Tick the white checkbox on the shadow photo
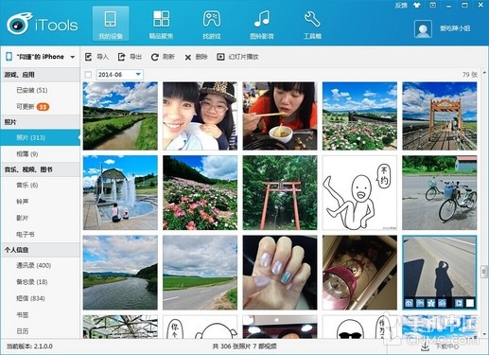This screenshot has width=489, height=355. tap(470, 303)
